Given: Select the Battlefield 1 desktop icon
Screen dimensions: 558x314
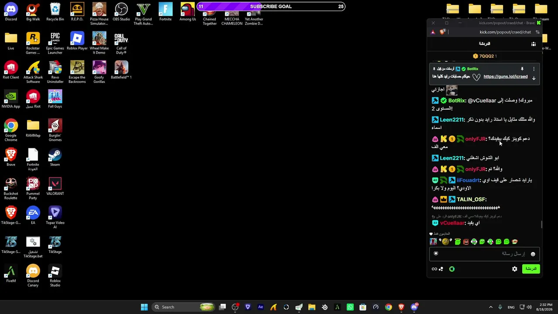Looking at the screenshot, I should click(x=121, y=70).
